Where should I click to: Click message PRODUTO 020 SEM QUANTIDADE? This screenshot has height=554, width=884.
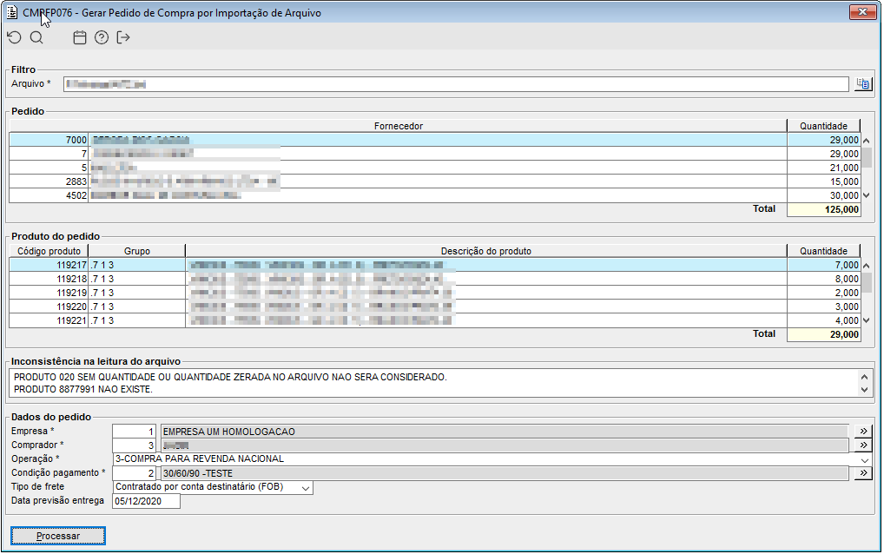(x=230, y=377)
